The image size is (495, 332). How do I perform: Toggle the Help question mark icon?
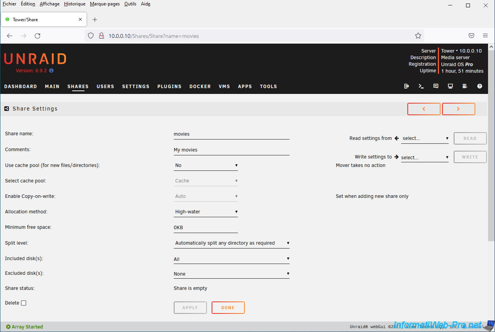(480, 86)
